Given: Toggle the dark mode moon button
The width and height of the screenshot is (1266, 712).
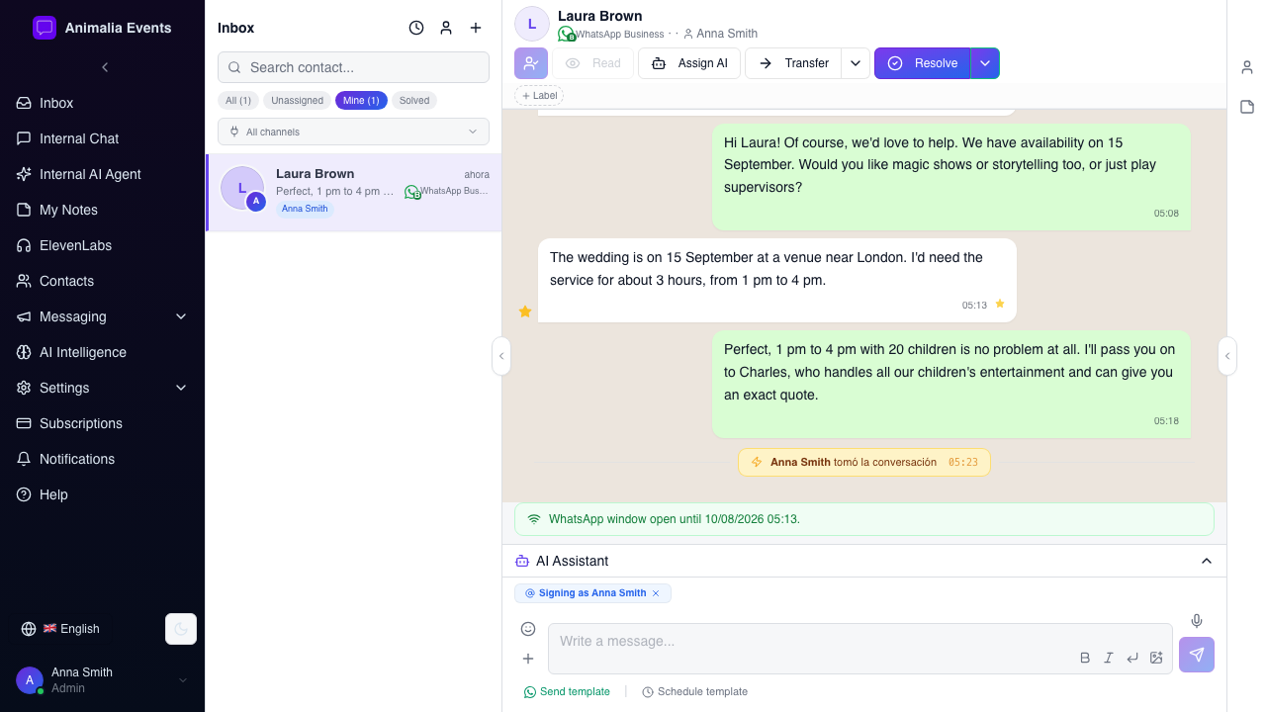Looking at the screenshot, I should (181, 629).
